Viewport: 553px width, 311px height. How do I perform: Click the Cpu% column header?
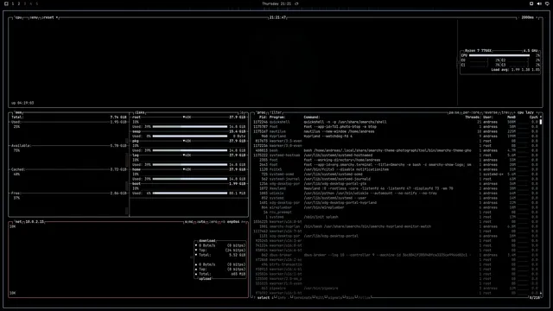tap(534, 117)
